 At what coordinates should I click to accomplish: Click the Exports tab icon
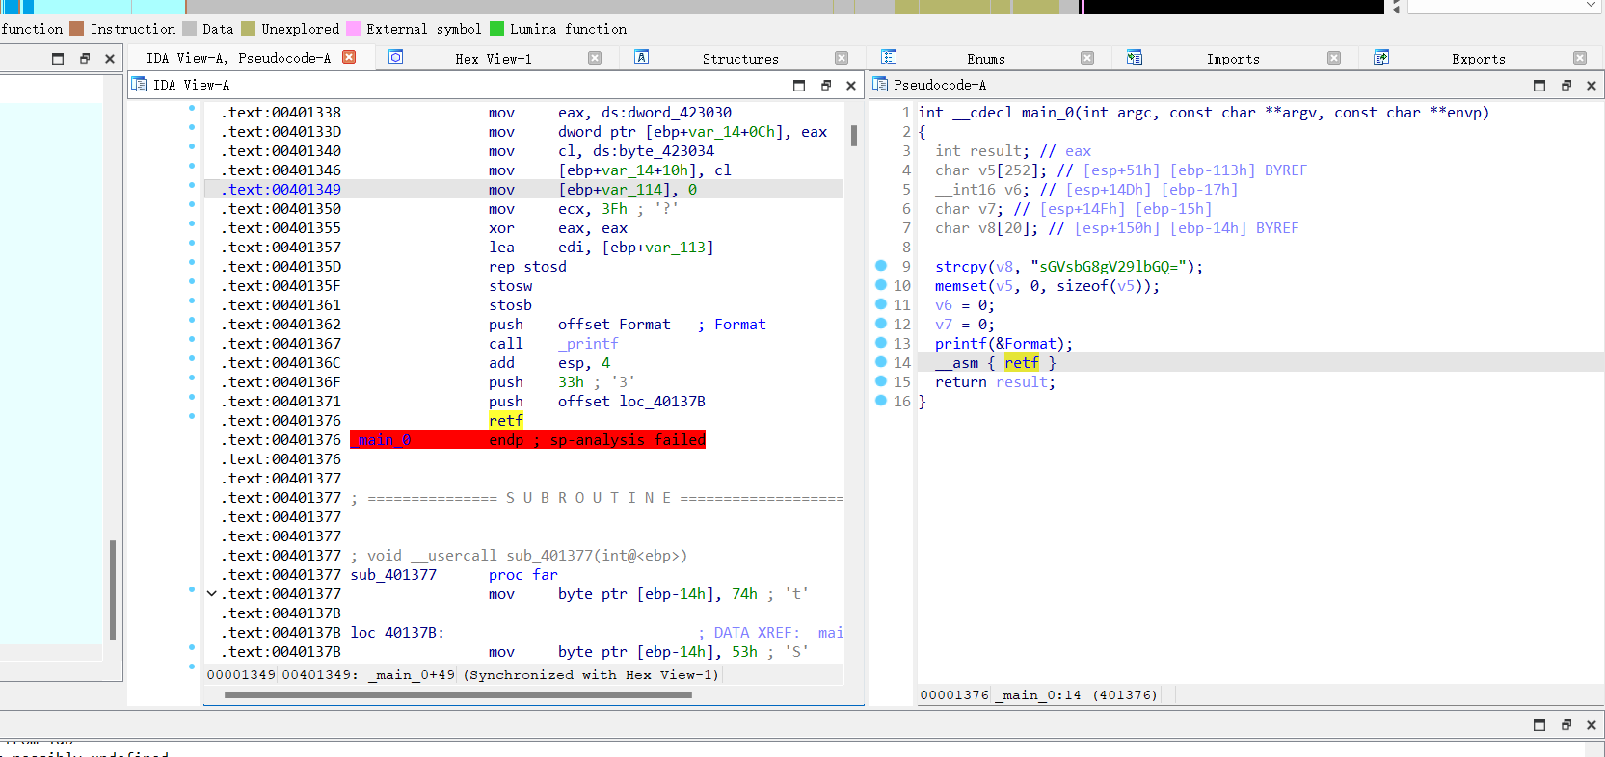pyautogui.click(x=1381, y=57)
